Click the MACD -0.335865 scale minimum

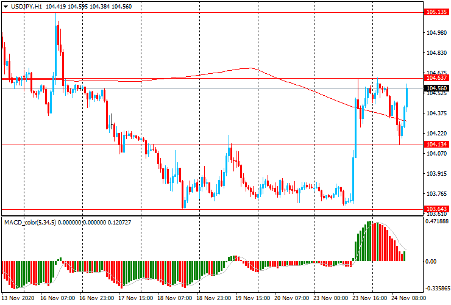click(x=437, y=289)
